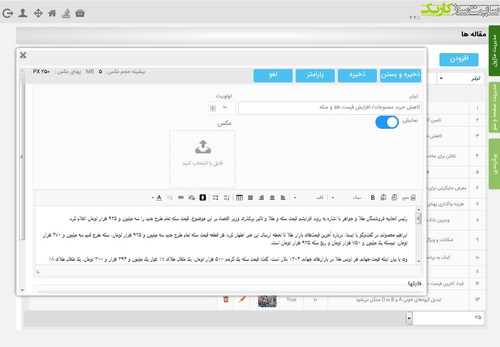Decrease priority with stepper down arrow
Screen dimensions: 500x347
[x=212, y=110]
